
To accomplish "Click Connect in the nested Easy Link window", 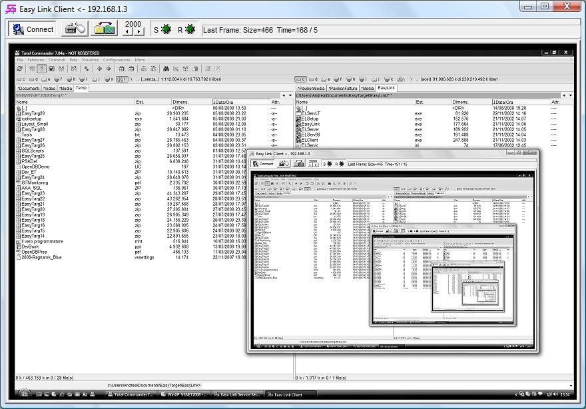I will [x=263, y=164].
